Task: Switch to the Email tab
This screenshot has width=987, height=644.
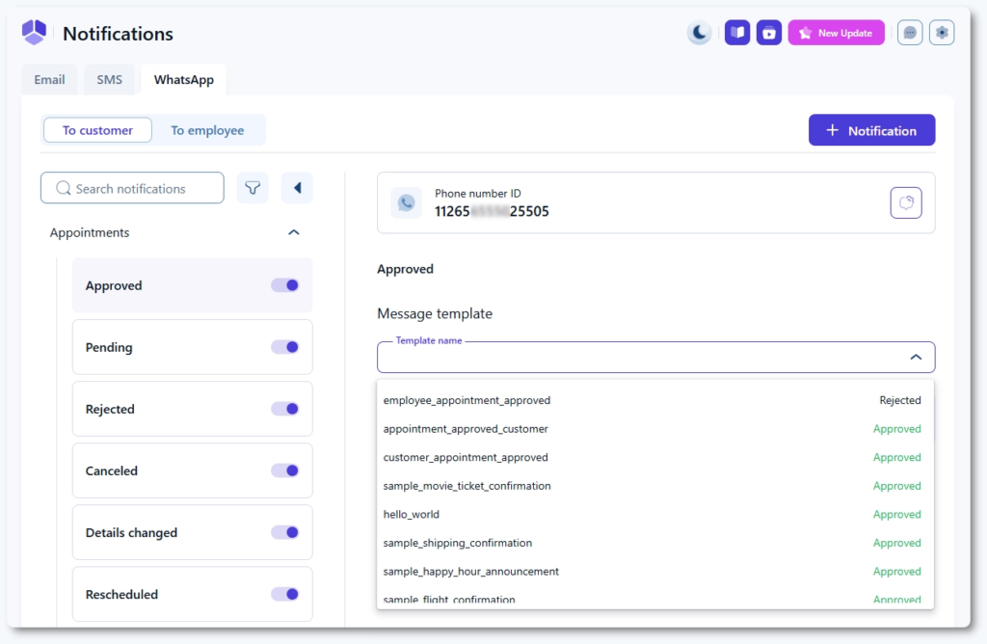Action: 50,80
